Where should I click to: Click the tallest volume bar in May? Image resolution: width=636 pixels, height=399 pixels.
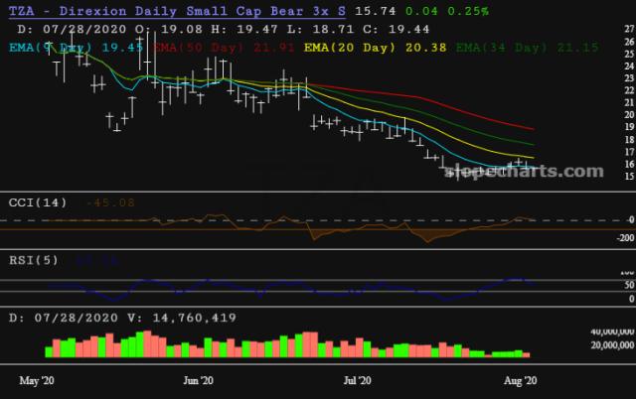coord(148,343)
